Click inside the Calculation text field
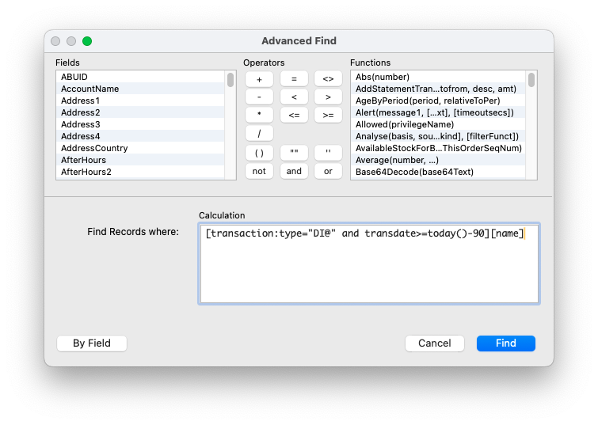598x425 pixels. [x=368, y=269]
